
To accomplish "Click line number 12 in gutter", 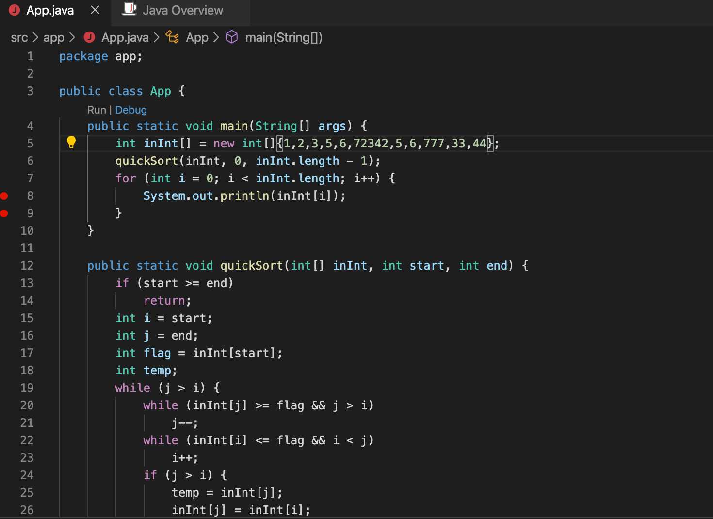I will click(27, 266).
